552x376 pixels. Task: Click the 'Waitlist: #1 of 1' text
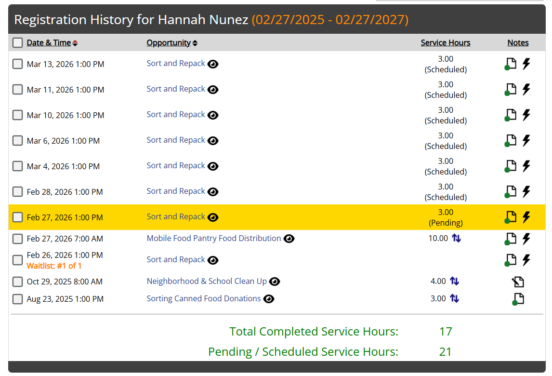coord(54,266)
